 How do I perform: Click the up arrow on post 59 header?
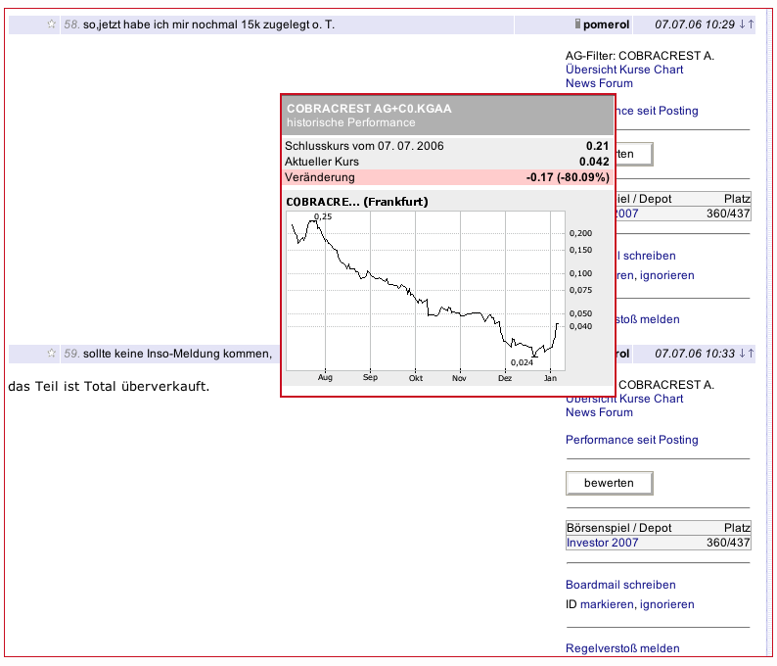tap(751, 354)
